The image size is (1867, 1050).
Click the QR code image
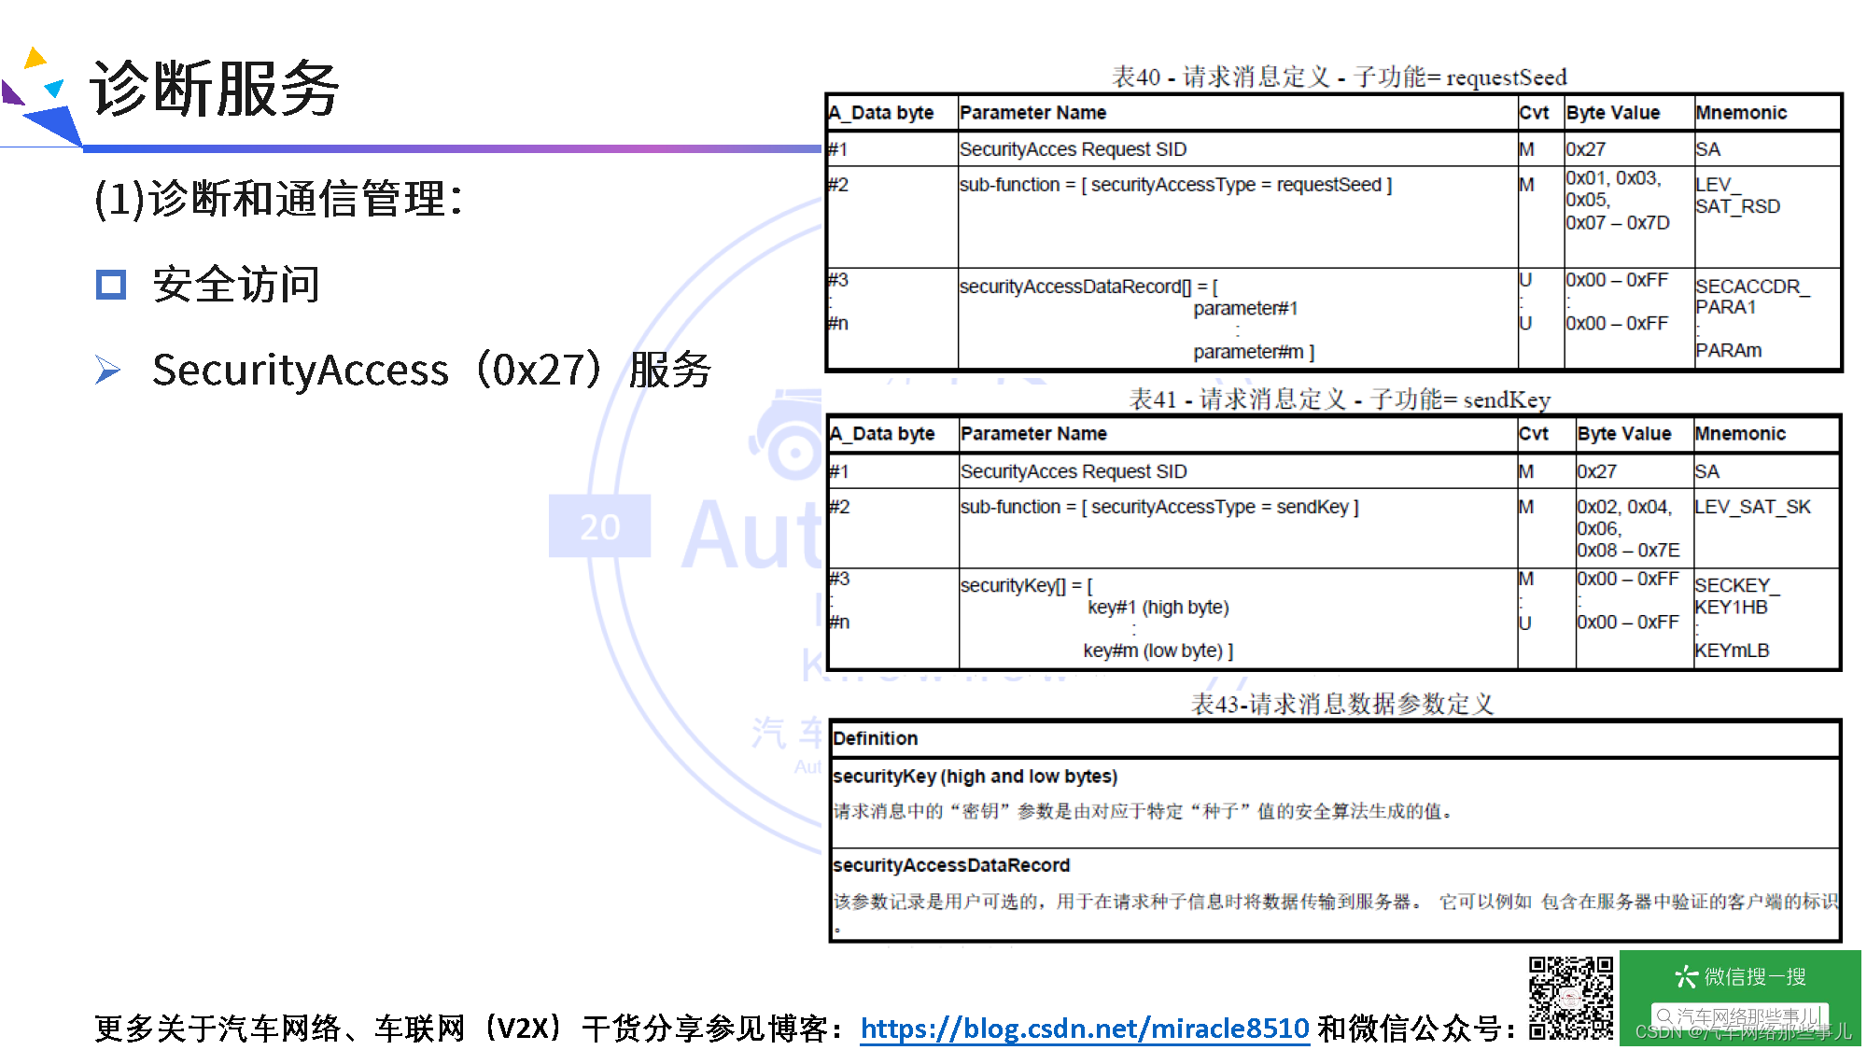pyautogui.click(x=1570, y=998)
